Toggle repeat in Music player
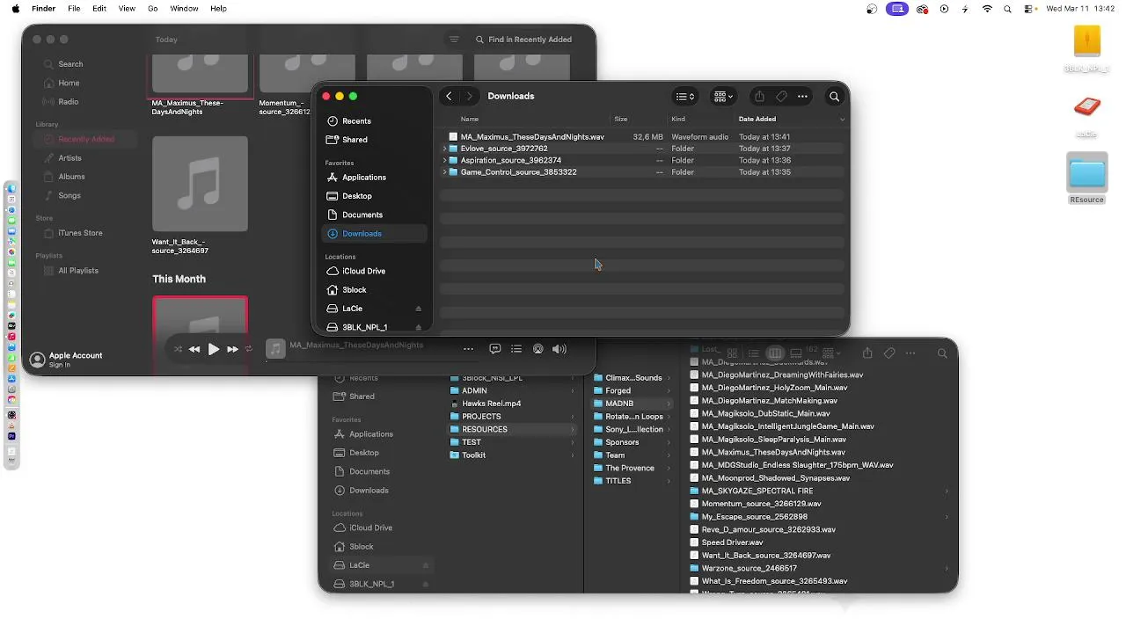The width and height of the screenshot is (1126, 633). pos(249,349)
